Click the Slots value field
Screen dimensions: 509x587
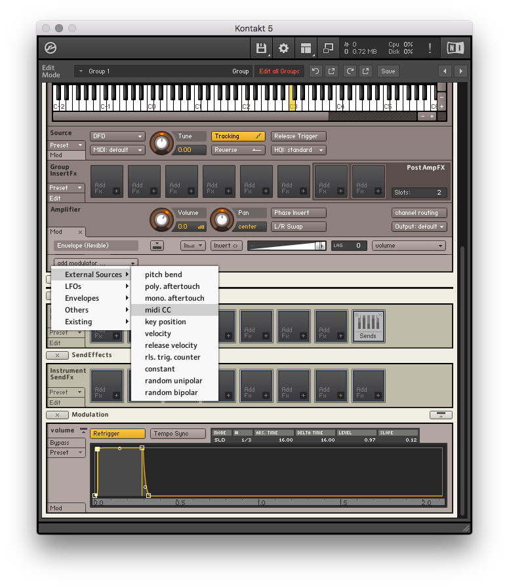[419, 193]
